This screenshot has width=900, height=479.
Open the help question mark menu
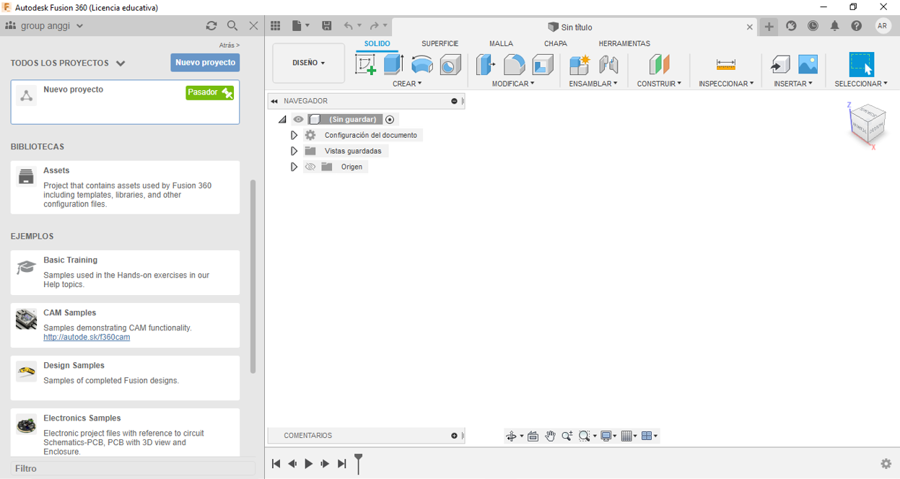click(x=857, y=26)
